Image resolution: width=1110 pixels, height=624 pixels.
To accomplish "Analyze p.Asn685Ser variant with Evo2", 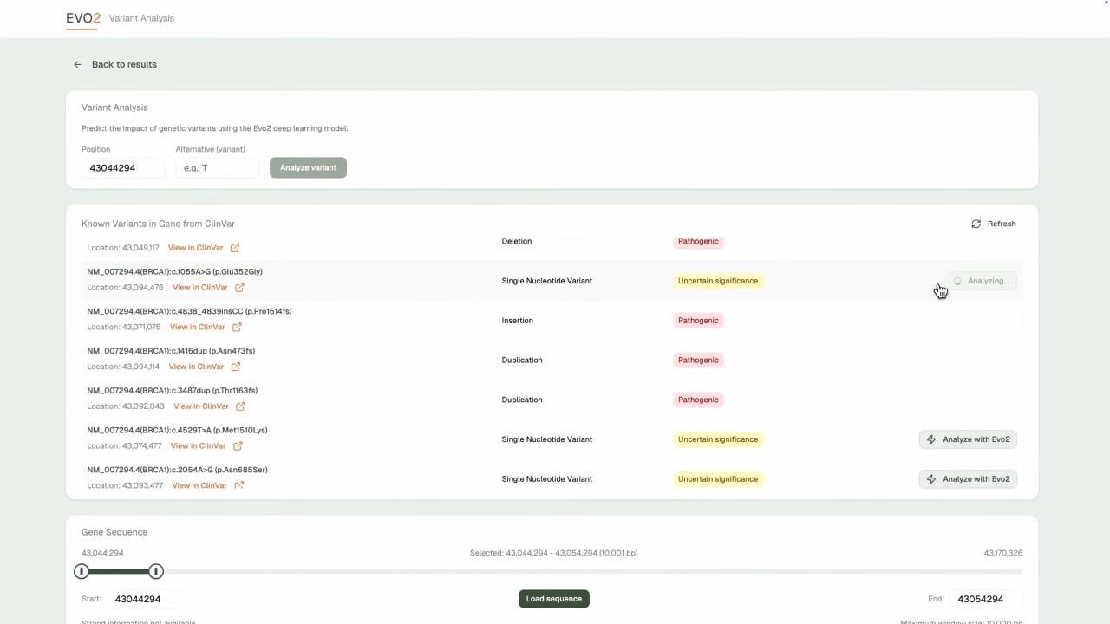I will tap(968, 479).
